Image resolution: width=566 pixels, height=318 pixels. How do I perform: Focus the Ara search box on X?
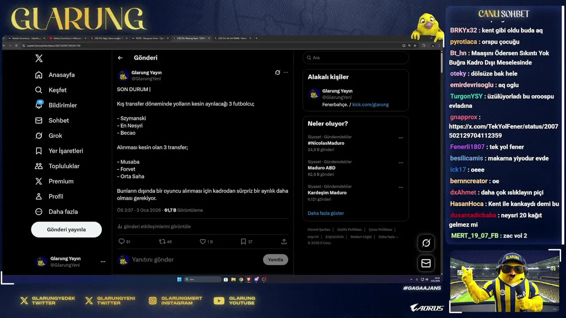pyautogui.click(x=356, y=58)
